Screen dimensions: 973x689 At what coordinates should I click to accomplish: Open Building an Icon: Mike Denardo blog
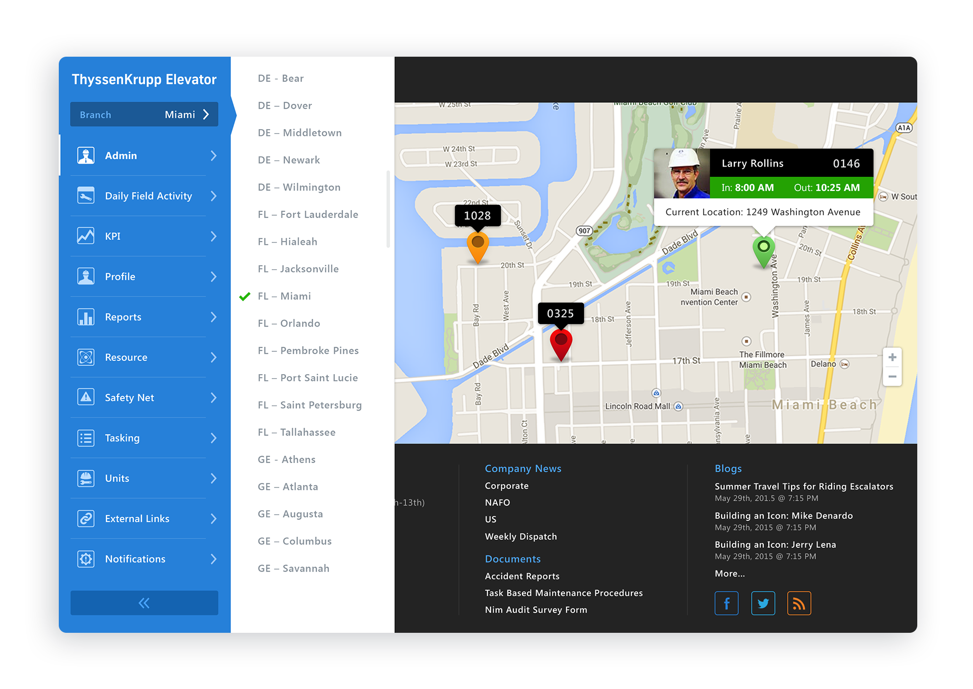(x=784, y=516)
